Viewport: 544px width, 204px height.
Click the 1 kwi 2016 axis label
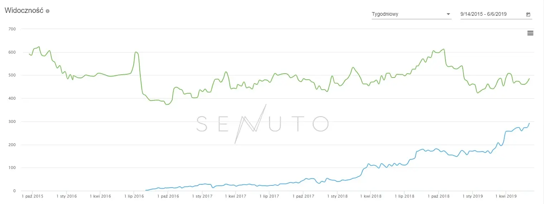pyautogui.click(x=100, y=196)
